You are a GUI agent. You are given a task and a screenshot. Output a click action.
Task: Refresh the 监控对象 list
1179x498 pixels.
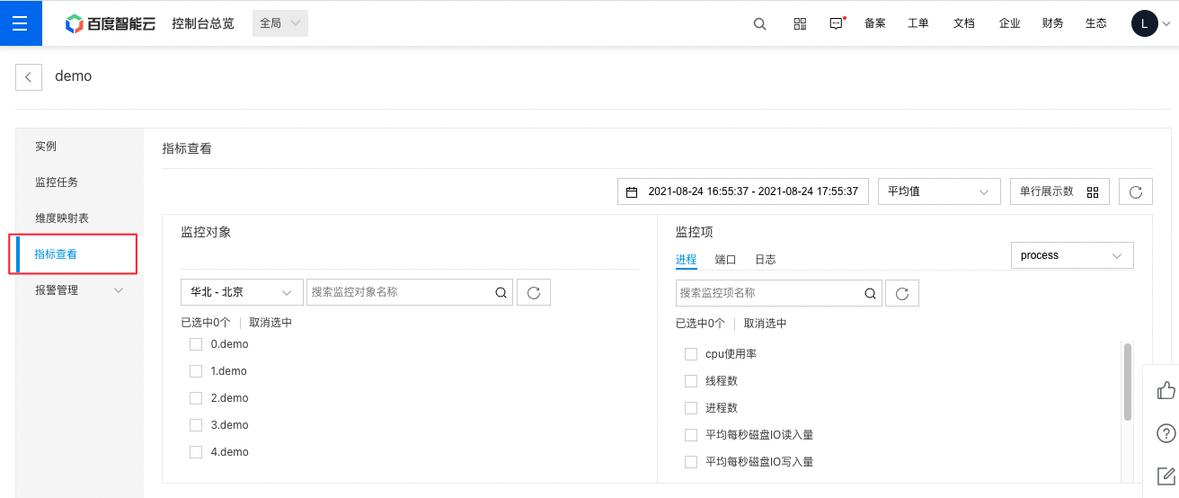pos(534,292)
